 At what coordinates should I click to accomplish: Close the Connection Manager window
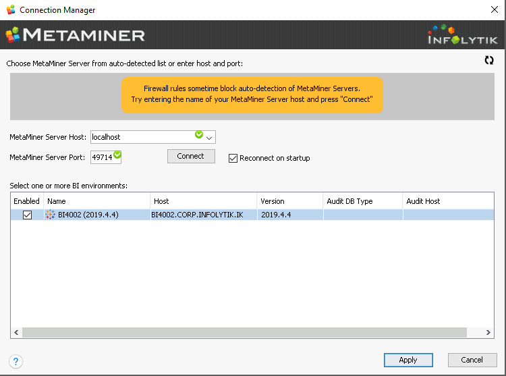(x=495, y=9)
